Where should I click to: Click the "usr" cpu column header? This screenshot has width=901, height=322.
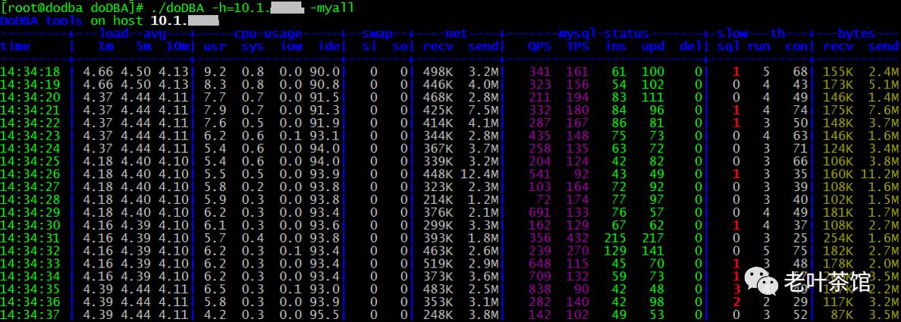click(215, 47)
